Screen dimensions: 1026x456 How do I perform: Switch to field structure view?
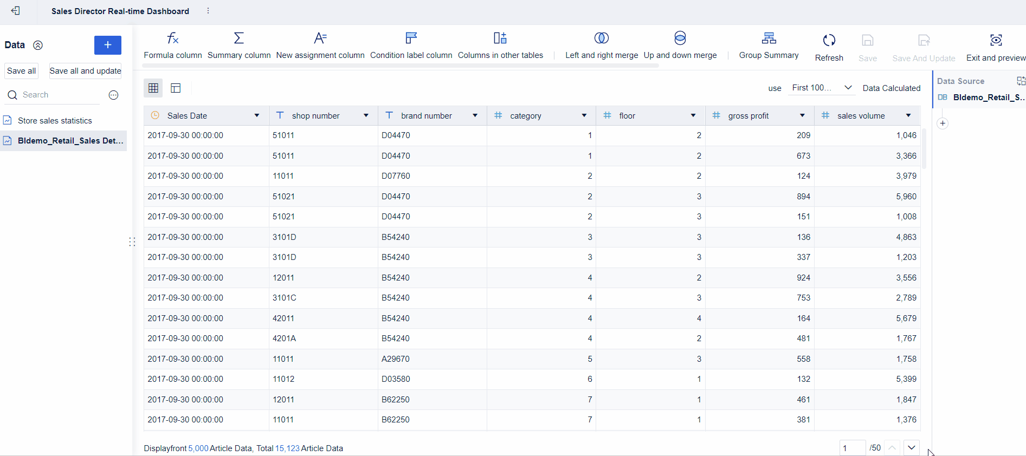coord(176,88)
